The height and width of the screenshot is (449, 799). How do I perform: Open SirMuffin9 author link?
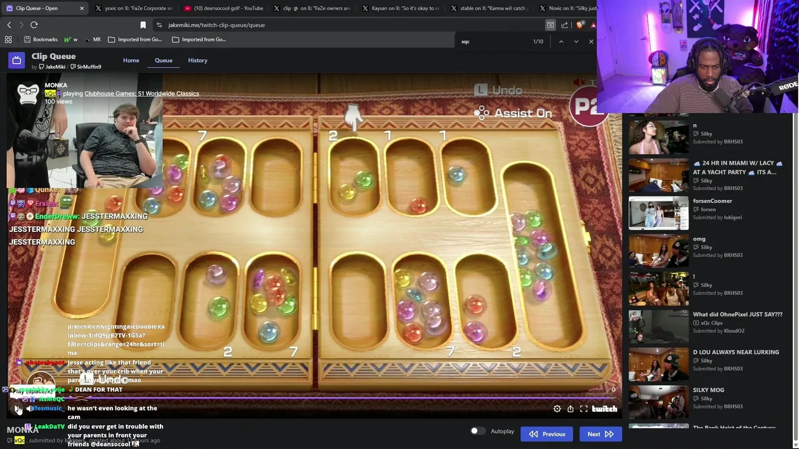(86, 67)
